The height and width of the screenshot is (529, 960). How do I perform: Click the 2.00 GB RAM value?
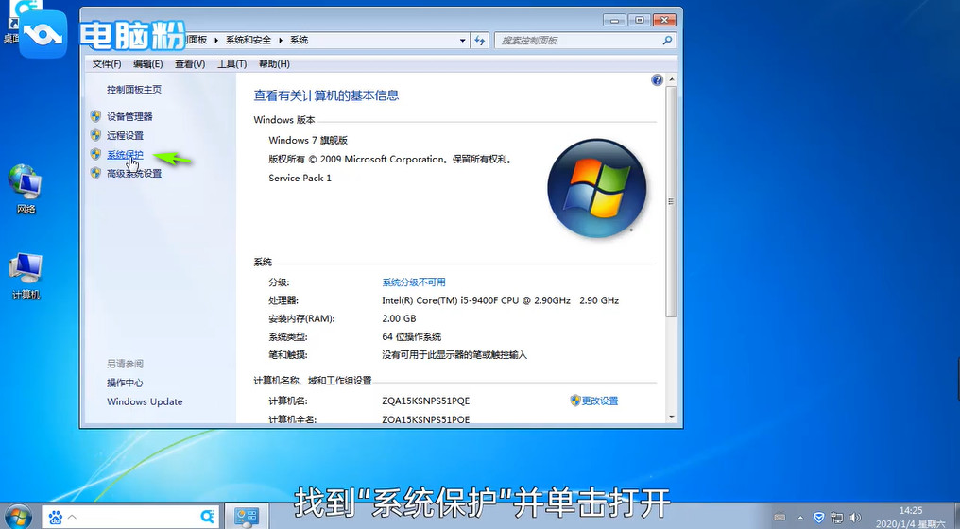coord(399,319)
